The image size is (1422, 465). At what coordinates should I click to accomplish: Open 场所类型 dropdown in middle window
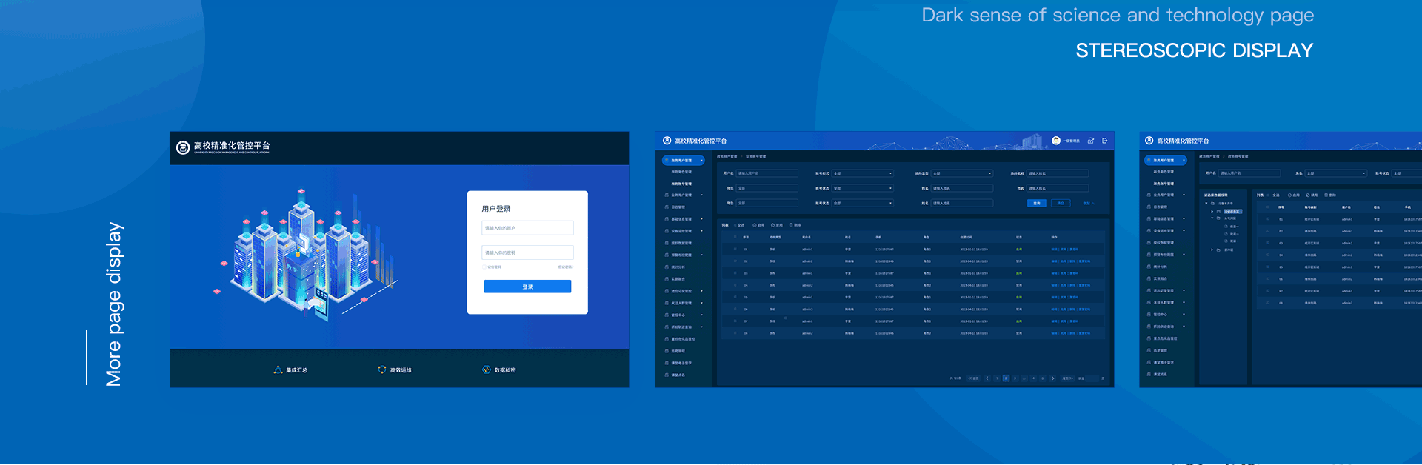(962, 173)
